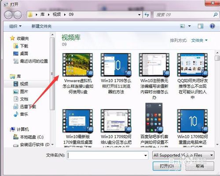Image resolution: width=220 pixels, height=176 pixels.
Task: Open 最近访问的位置 in sidebar
Action: coord(31,61)
